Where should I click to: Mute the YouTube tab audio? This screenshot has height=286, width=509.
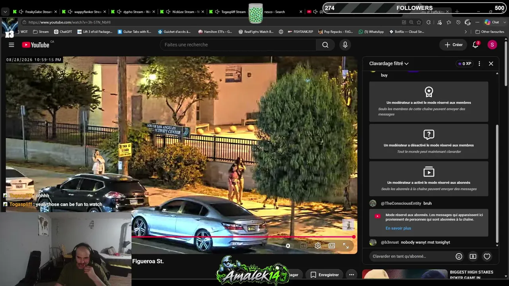click(x=316, y=12)
